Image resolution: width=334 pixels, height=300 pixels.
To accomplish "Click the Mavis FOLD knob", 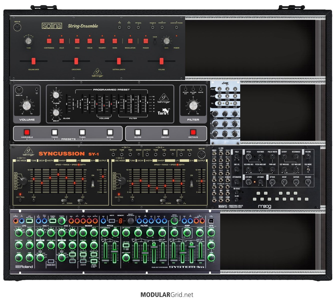I will (237, 157).
